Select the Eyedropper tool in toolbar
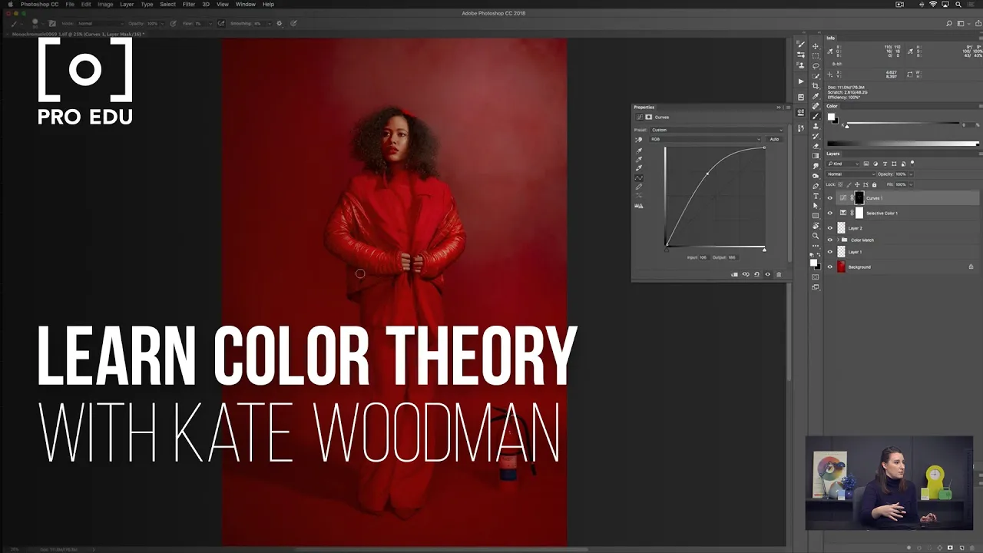Screen dimensions: 983x553 click(x=816, y=97)
